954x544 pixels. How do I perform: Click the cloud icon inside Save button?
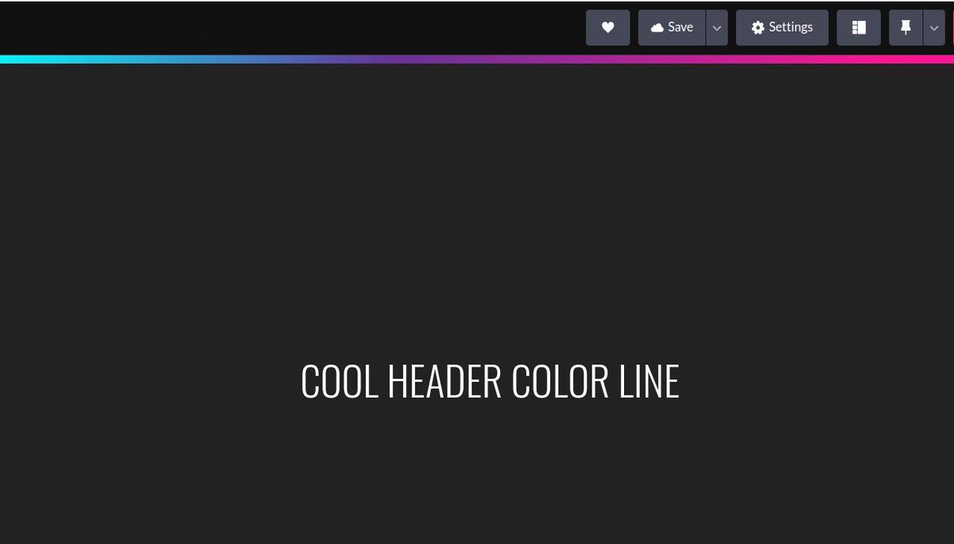[658, 27]
